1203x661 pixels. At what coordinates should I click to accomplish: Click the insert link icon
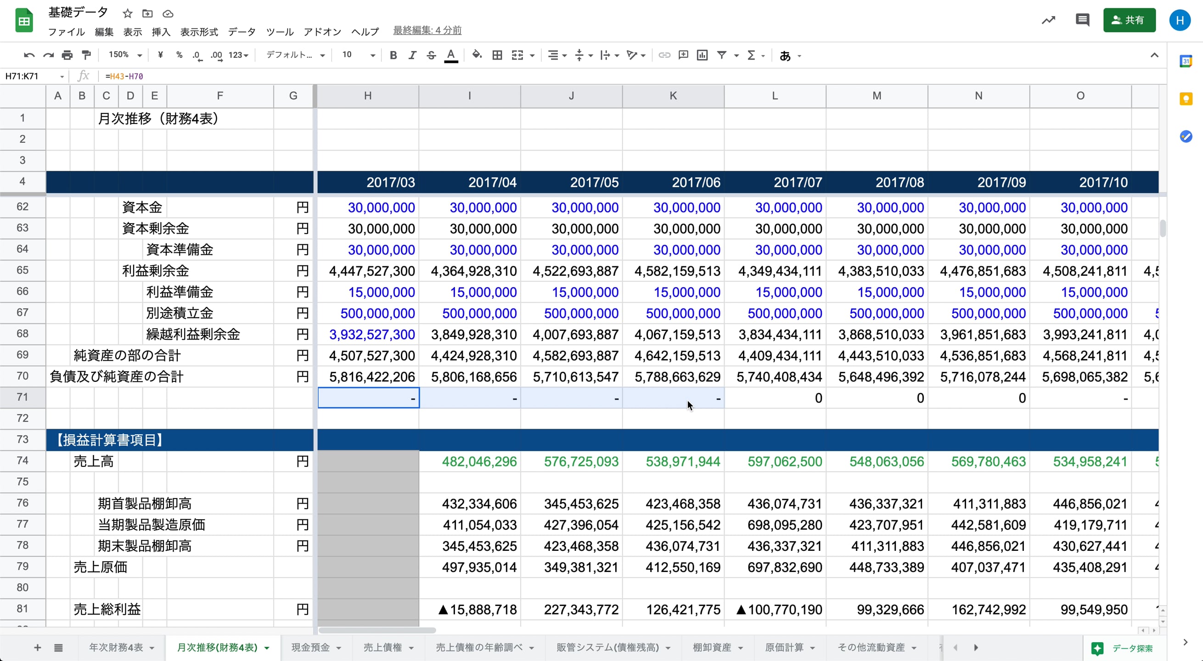pyautogui.click(x=664, y=55)
